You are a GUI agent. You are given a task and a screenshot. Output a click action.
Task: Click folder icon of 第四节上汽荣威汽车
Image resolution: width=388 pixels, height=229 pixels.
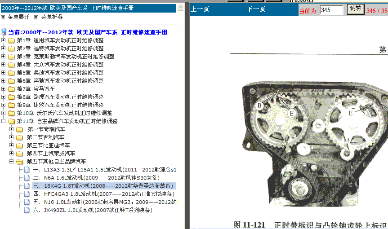tap(19, 154)
